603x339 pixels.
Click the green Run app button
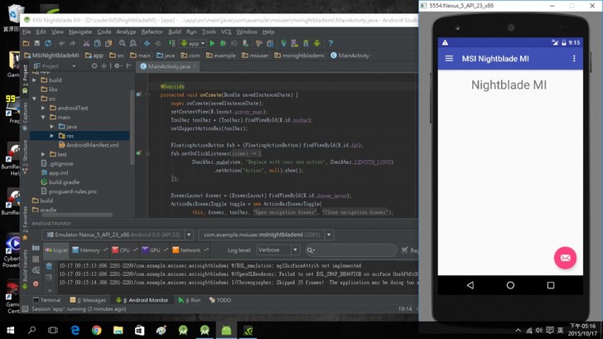[x=212, y=43]
